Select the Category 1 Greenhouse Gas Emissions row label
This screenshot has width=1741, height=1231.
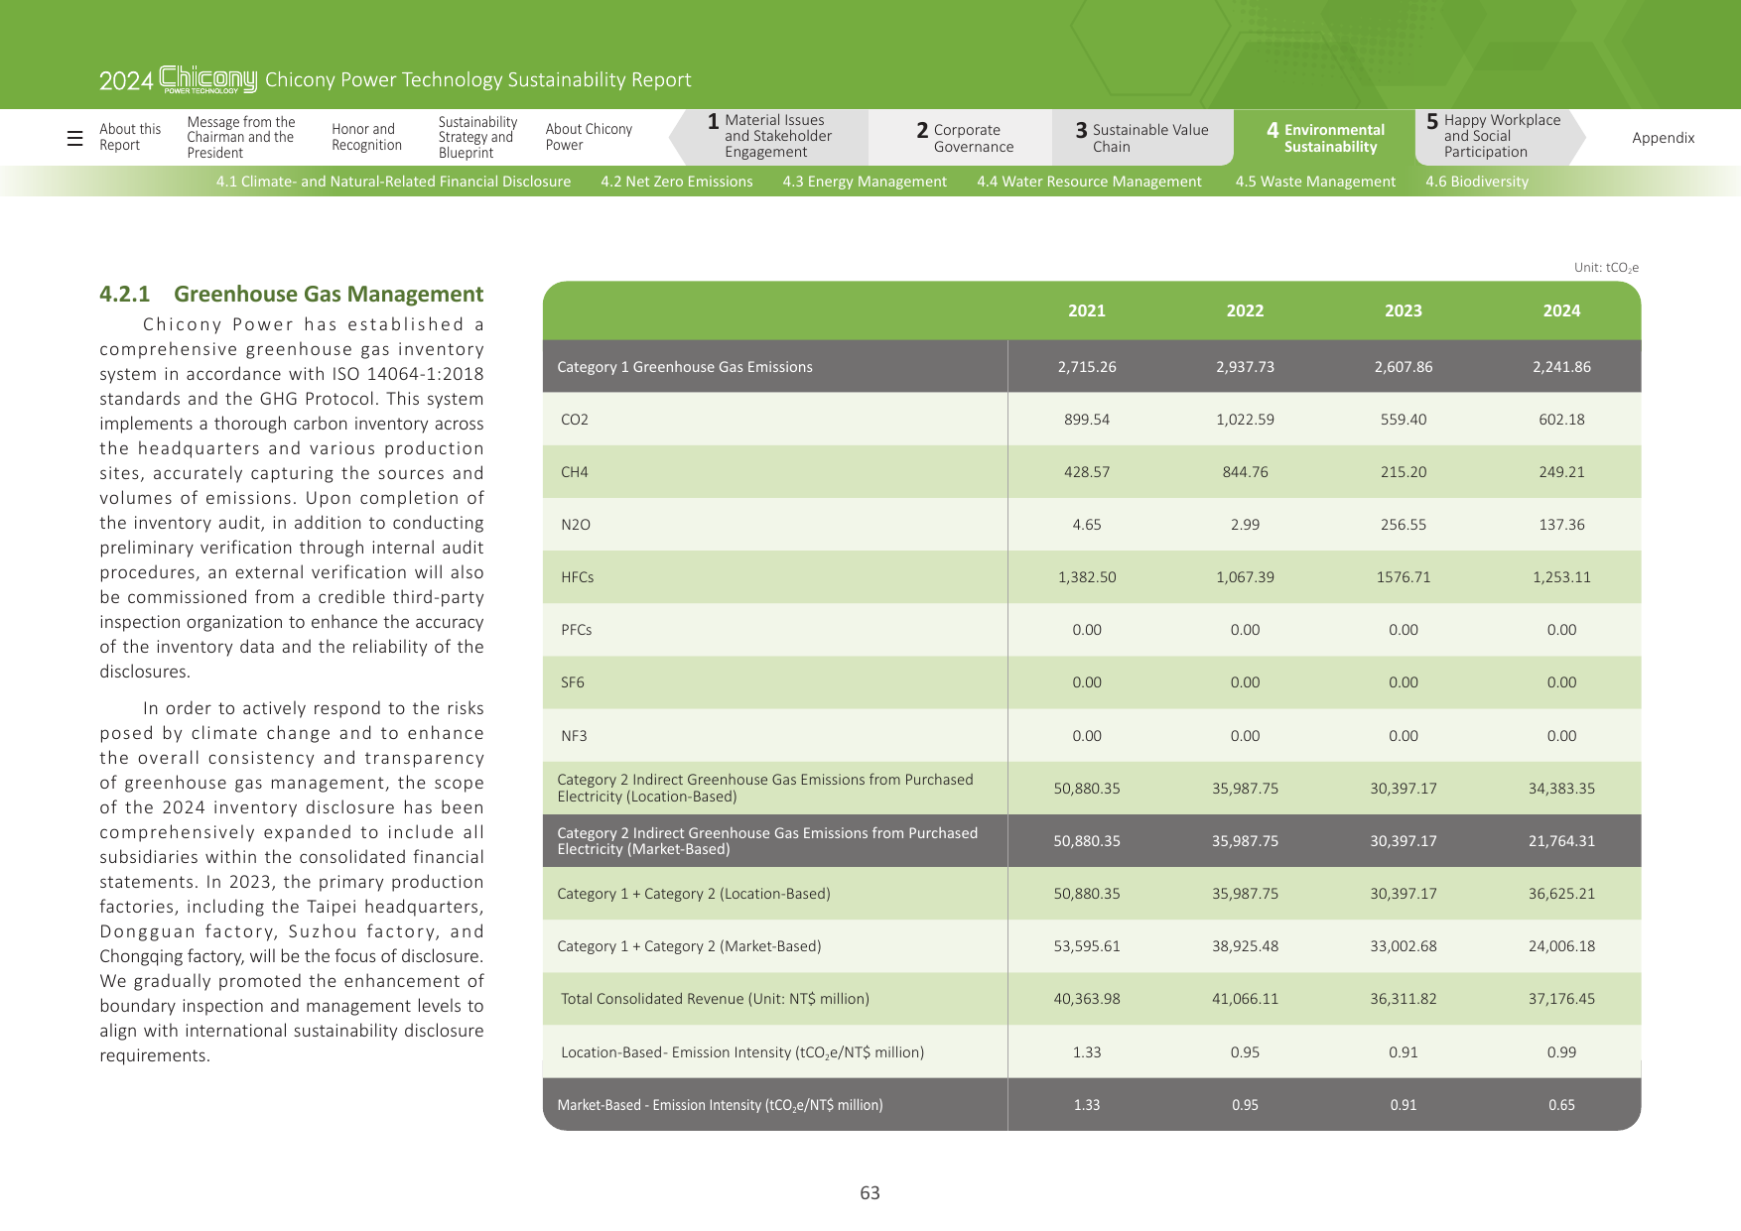coord(685,367)
